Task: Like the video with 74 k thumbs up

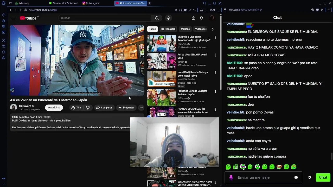Action: coord(76,108)
